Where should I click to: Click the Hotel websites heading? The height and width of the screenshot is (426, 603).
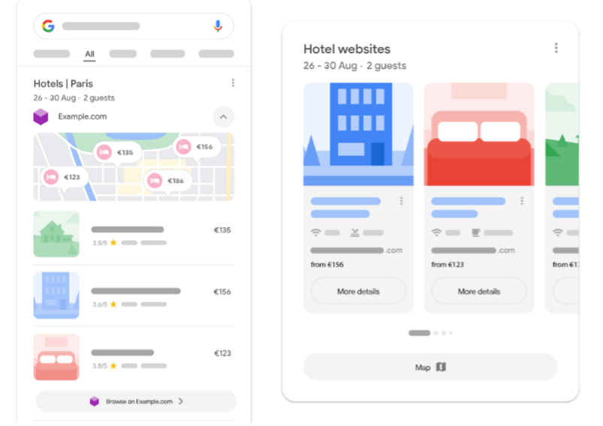(347, 49)
